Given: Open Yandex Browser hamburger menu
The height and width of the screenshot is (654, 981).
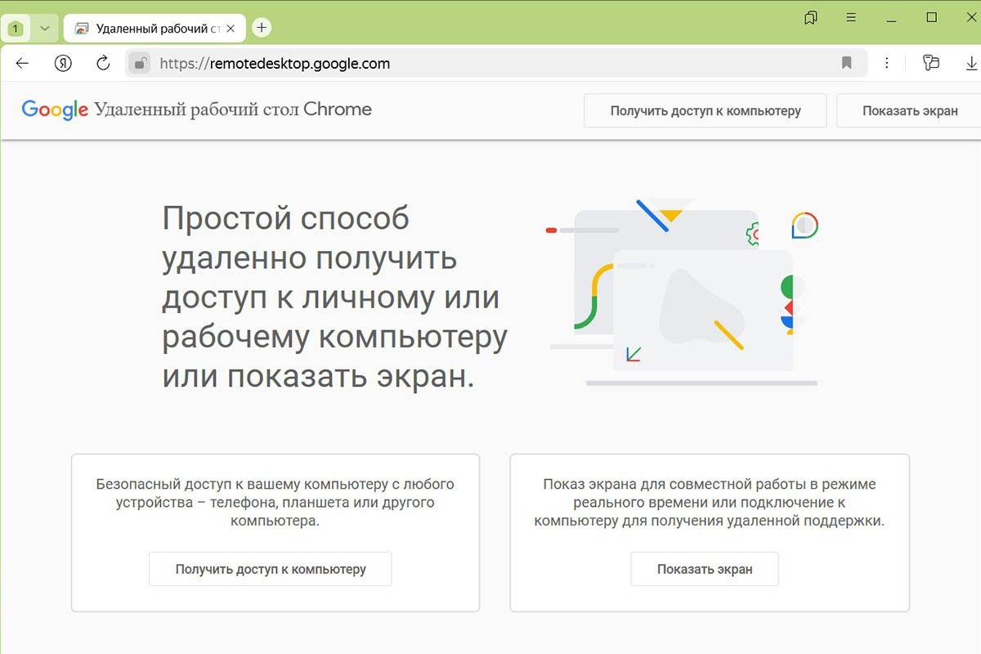Looking at the screenshot, I should [851, 16].
